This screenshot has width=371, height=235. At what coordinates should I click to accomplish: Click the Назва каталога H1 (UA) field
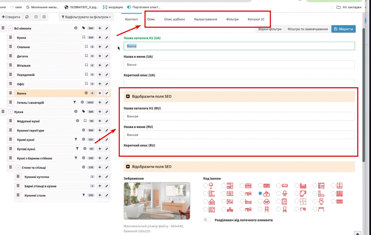click(239, 46)
